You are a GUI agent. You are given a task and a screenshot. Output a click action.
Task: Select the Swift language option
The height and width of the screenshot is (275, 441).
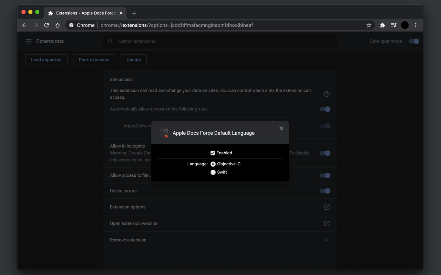(213, 172)
